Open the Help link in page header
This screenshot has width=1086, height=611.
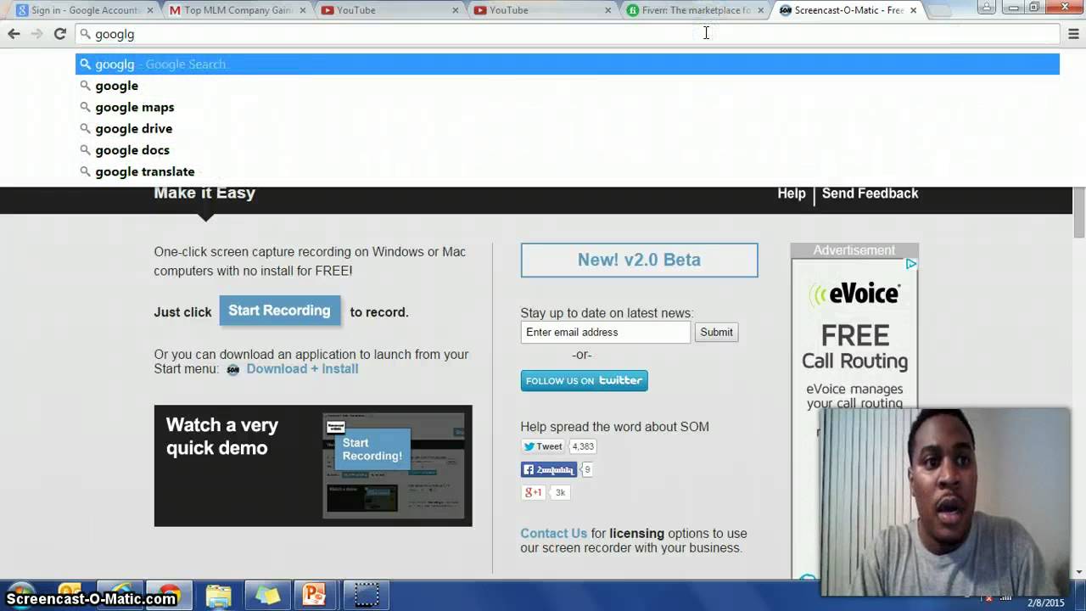791,193
